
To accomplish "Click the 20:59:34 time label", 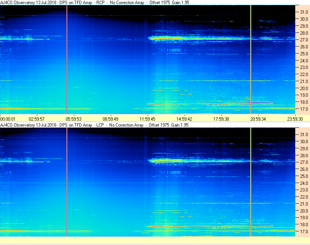I will (x=258, y=119).
